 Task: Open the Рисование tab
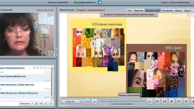pos(167,11)
